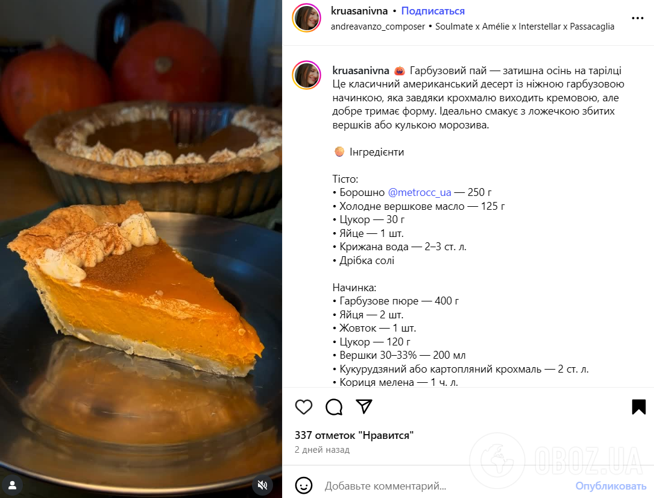Viewport: 654px width, 498px height.
Task: Show tagged people icon on the video
Action: (x=12, y=485)
